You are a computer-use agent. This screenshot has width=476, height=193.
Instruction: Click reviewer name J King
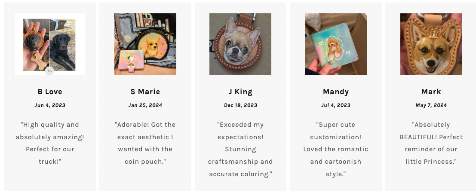click(240, 92)
